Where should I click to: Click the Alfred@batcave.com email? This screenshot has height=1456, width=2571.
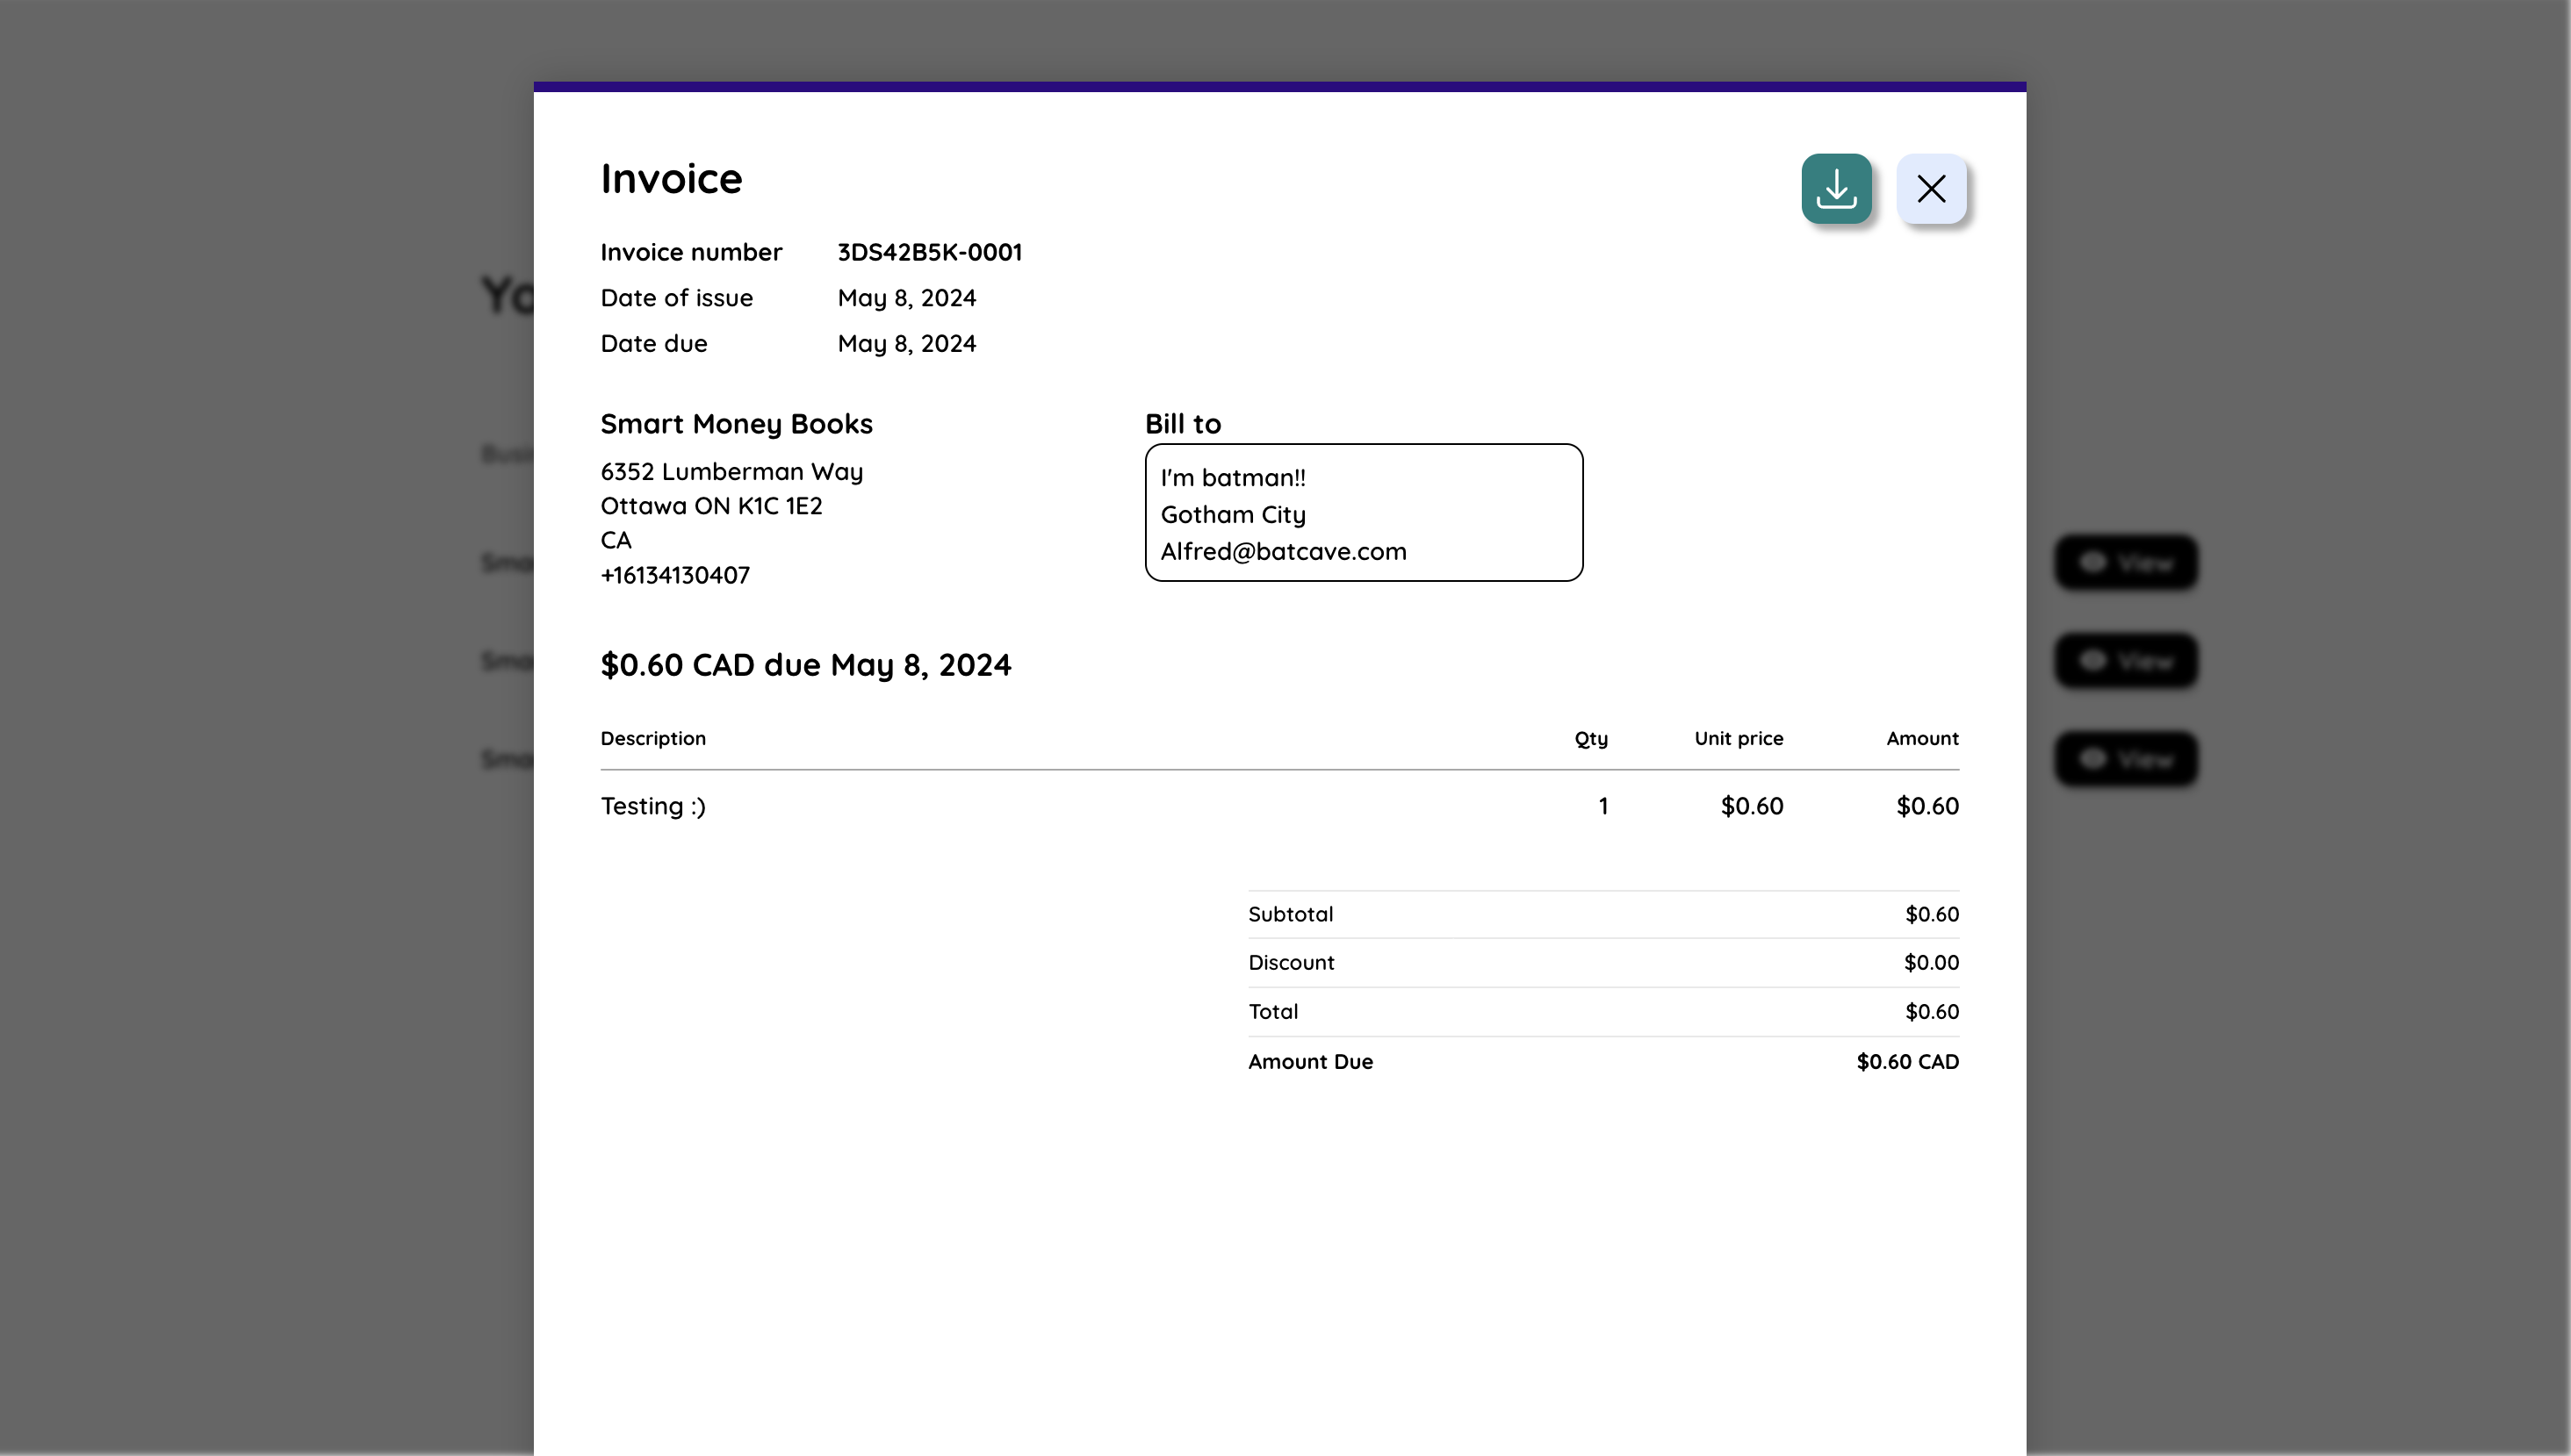pos(1284,552)
